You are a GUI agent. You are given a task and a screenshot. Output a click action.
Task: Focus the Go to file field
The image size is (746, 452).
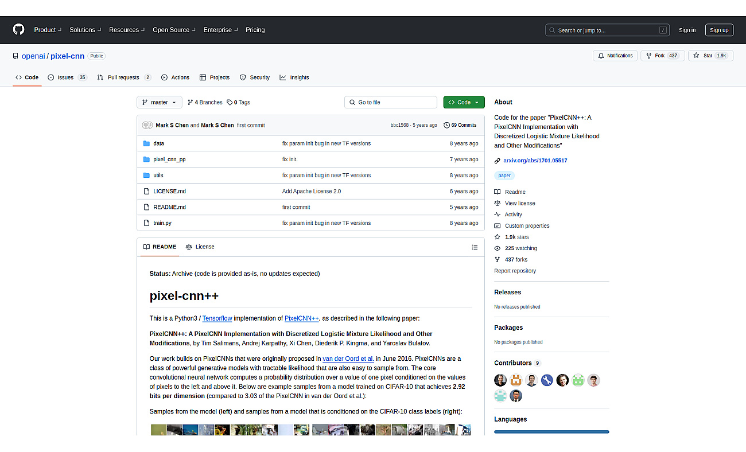tap(390, 102)
